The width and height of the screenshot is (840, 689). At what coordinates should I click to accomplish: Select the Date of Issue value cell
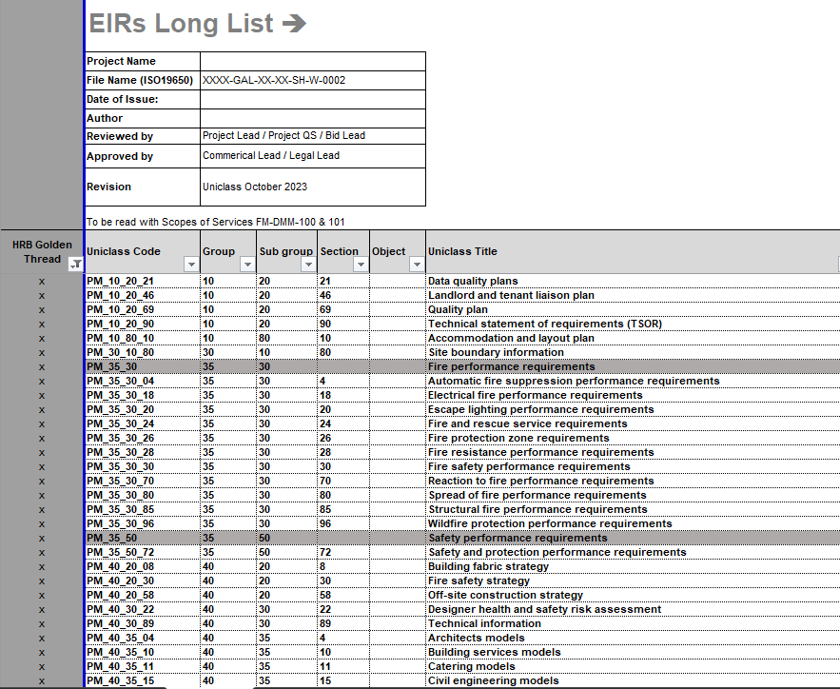click(x=313, y=99)
